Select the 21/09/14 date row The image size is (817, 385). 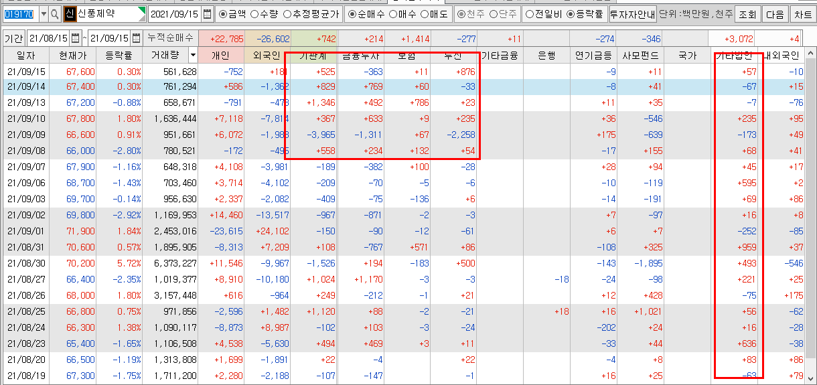402,86
